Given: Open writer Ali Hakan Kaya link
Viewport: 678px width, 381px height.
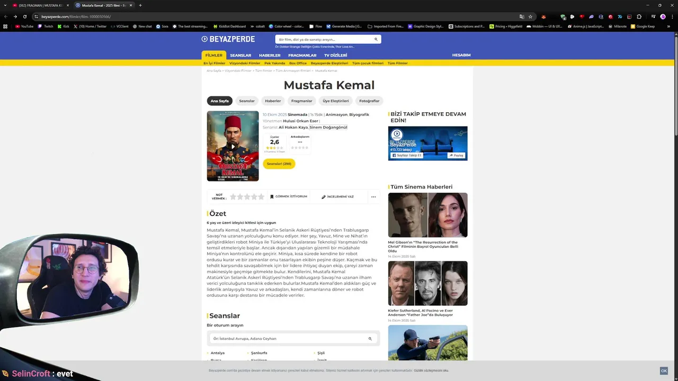Looking at the screenshot, I should point(293,127).
